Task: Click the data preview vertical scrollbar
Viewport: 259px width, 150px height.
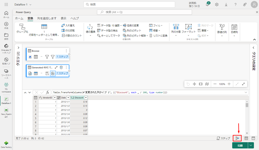Action: point(247,105)
